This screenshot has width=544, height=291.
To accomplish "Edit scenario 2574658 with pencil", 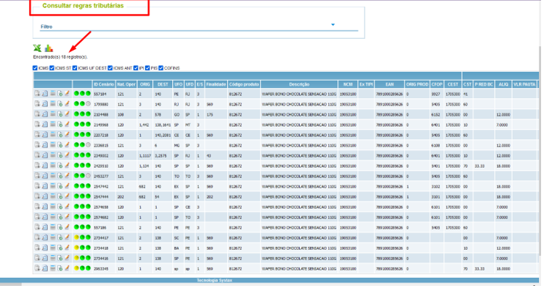I will [67, 207].
